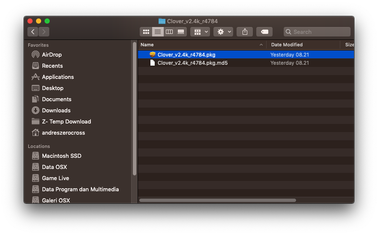Minimize the window with the yellow button
This screenshot has height=235, width=378.
pos(39,21)
